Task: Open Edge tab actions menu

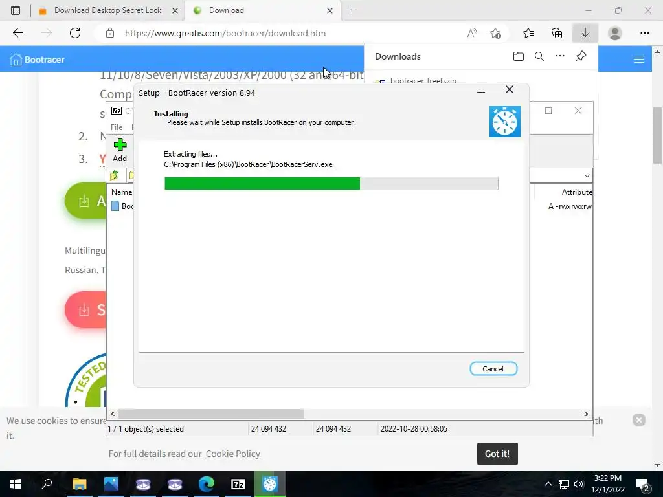Action: coord(16,10)
